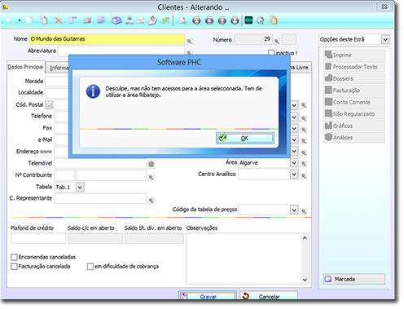Go to the first record with the navigation icon

[x=196, y=20]
